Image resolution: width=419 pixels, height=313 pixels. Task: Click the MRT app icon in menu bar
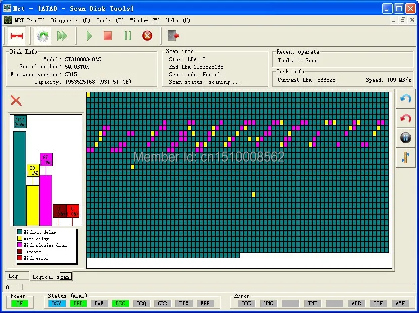[x=8, y=20]
